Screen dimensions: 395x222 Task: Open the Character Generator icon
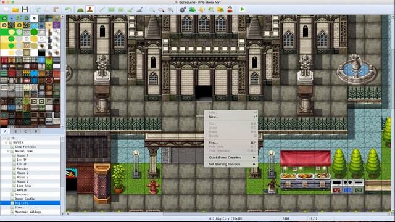(x=230, y=10)
